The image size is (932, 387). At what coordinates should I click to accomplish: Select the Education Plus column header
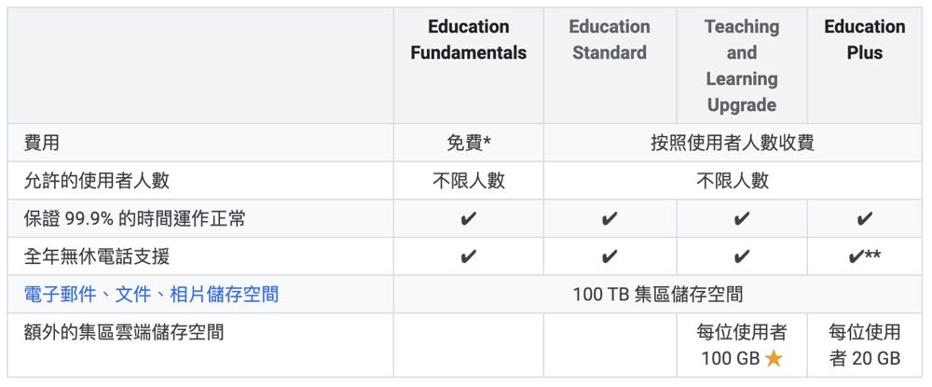coord(864,40)
